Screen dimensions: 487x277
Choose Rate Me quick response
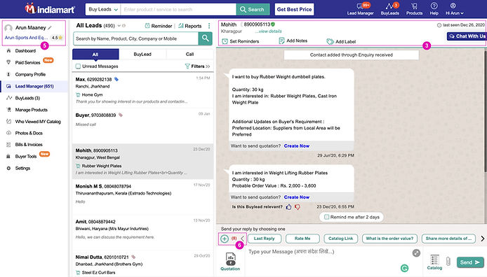[302, 239]
